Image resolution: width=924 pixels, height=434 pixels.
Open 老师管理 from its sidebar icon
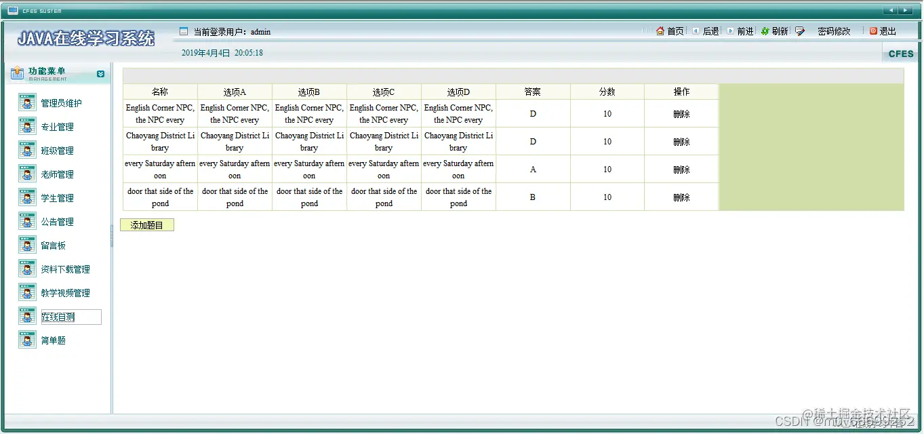pos(27,174)
